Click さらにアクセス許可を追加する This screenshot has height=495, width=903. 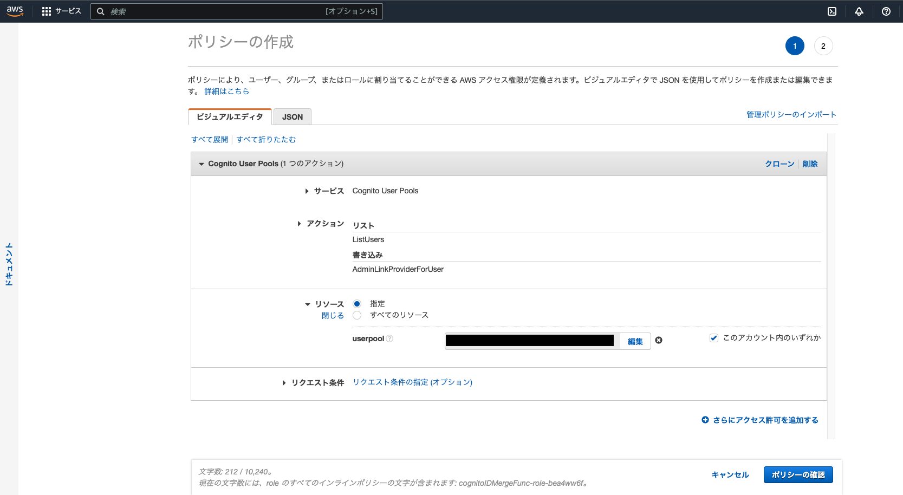(765, 420)
